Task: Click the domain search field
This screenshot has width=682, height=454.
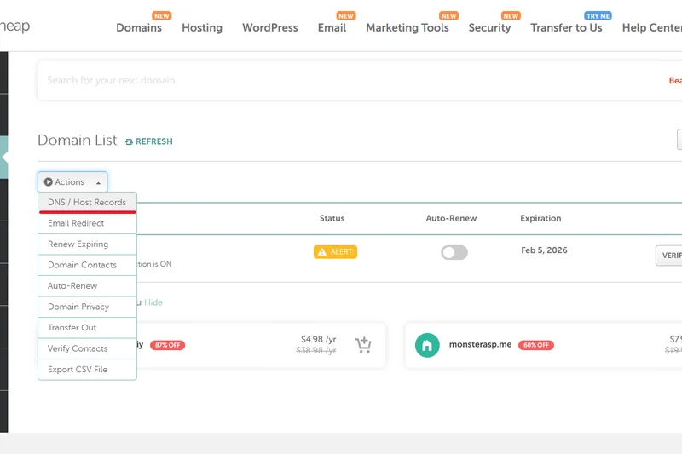Action: tap(348, 80)
